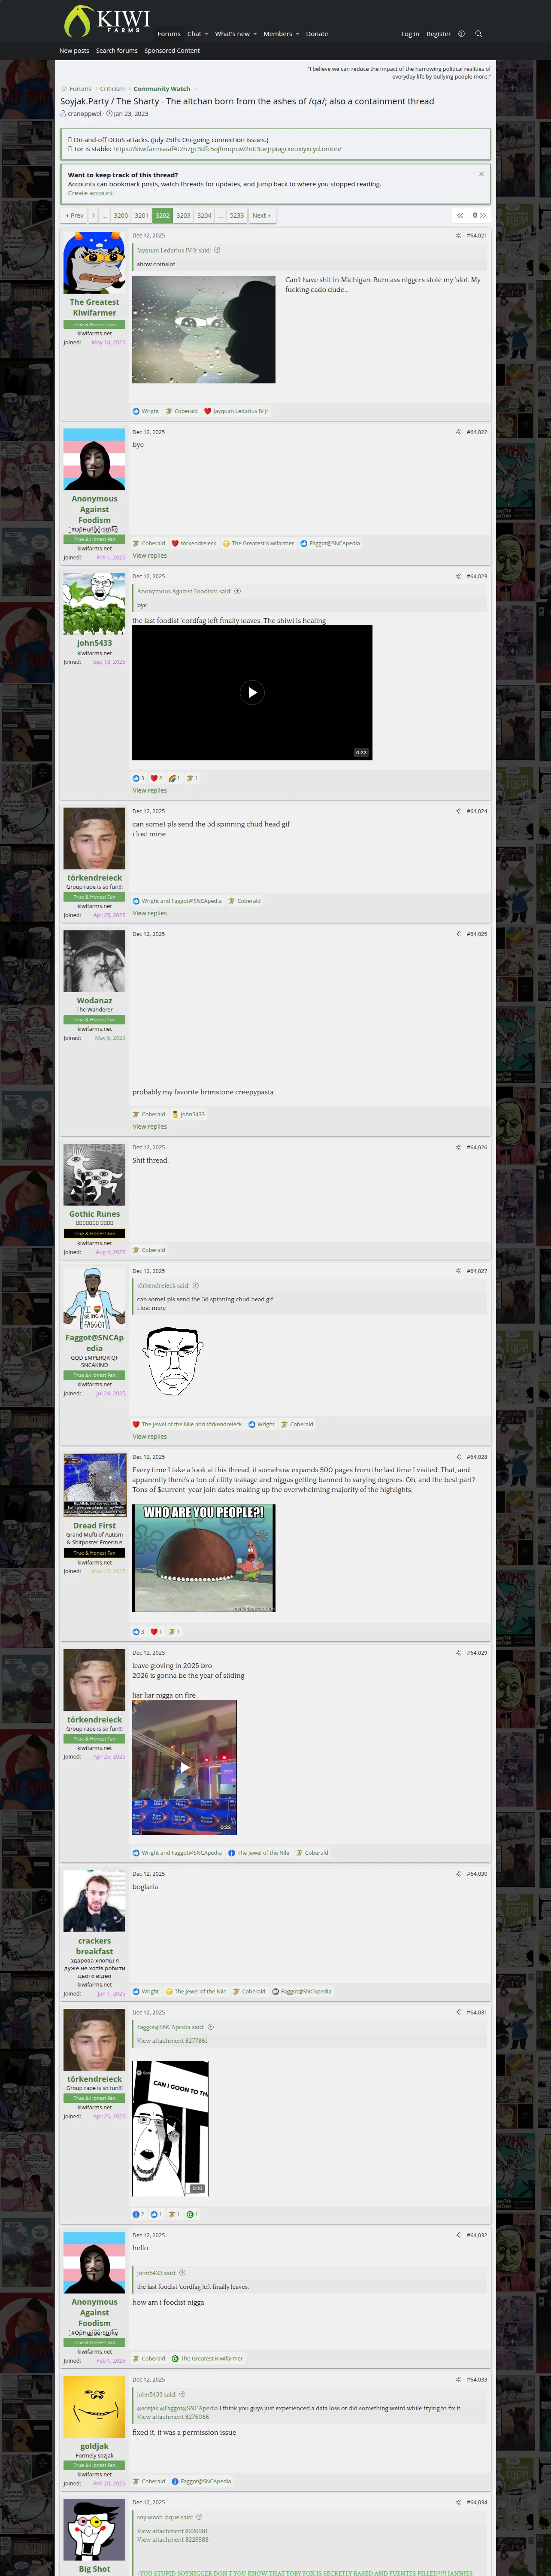Open page 3203 in pagination
Screen dimensions: 551x2576
(x=183, y=216)
